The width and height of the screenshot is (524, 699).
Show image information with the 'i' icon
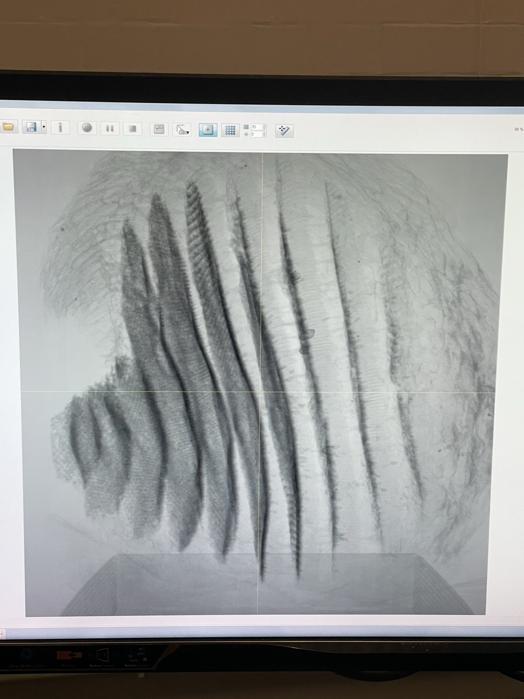(x=60, y=128)
